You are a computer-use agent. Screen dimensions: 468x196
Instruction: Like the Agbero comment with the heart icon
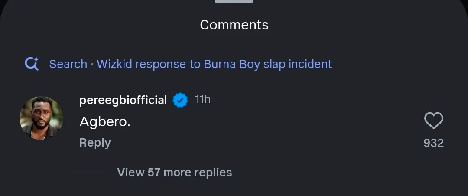click(433, 121)
